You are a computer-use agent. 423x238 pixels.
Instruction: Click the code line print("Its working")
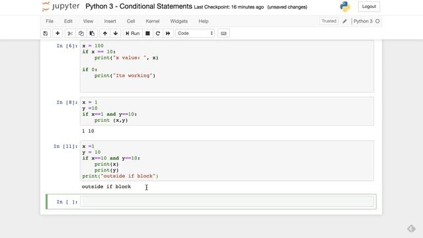[125, 75]
